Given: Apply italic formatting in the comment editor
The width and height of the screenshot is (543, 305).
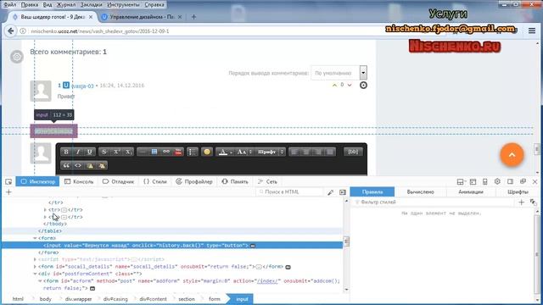Looking at the screenshot, I should (x=78, y=152).
